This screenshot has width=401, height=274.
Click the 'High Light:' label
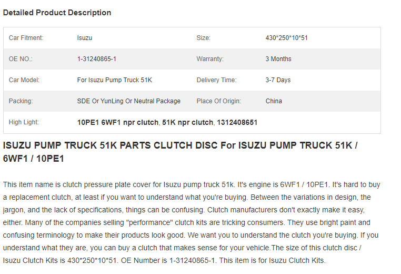click(x=24, y=122)
